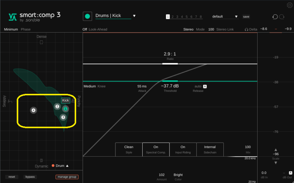Click the bypass button

(x=31, y=177)
